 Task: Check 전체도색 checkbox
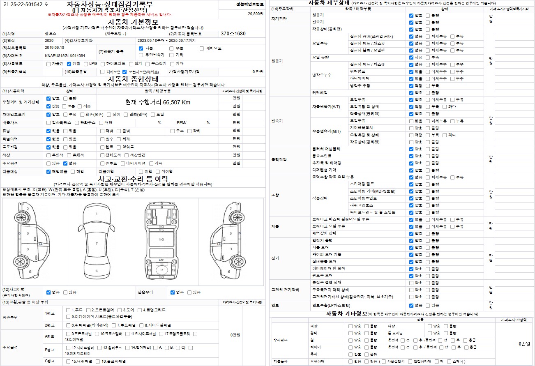pyautogui.click(x=102, y=155)
